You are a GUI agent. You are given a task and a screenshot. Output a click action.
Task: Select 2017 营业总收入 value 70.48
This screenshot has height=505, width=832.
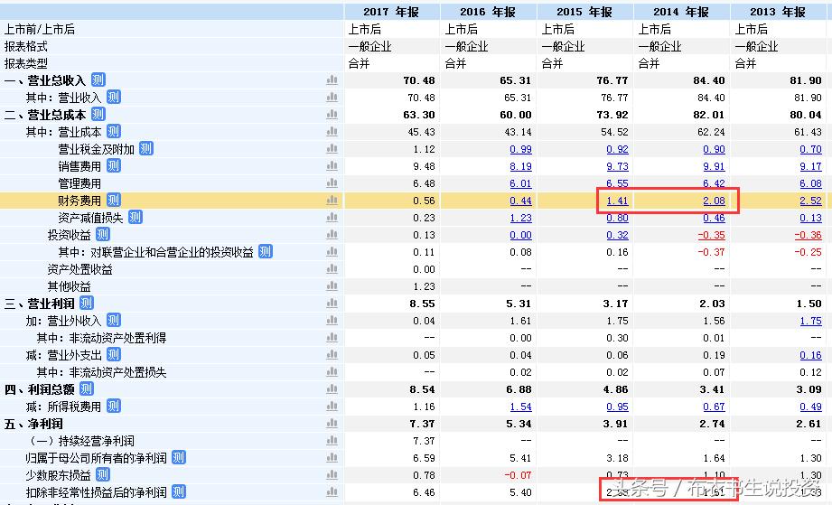click(419, 80)
